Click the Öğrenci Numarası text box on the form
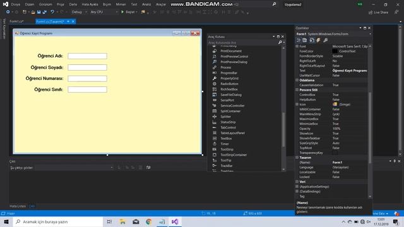The height and width of the screenshot is (227, 404). 87,79
